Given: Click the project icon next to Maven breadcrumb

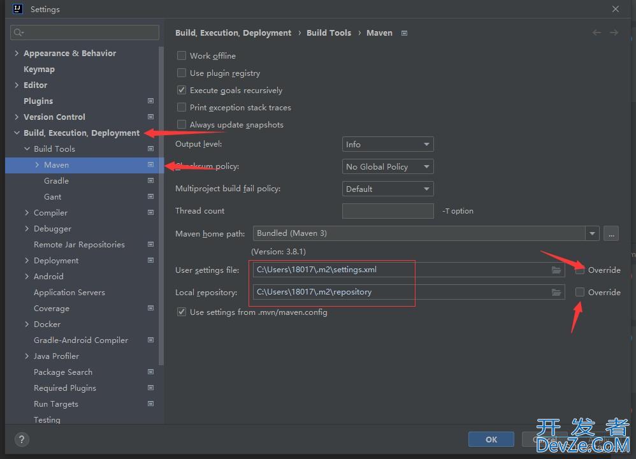Looking at the screenshot, I should (x=404, y=33).
